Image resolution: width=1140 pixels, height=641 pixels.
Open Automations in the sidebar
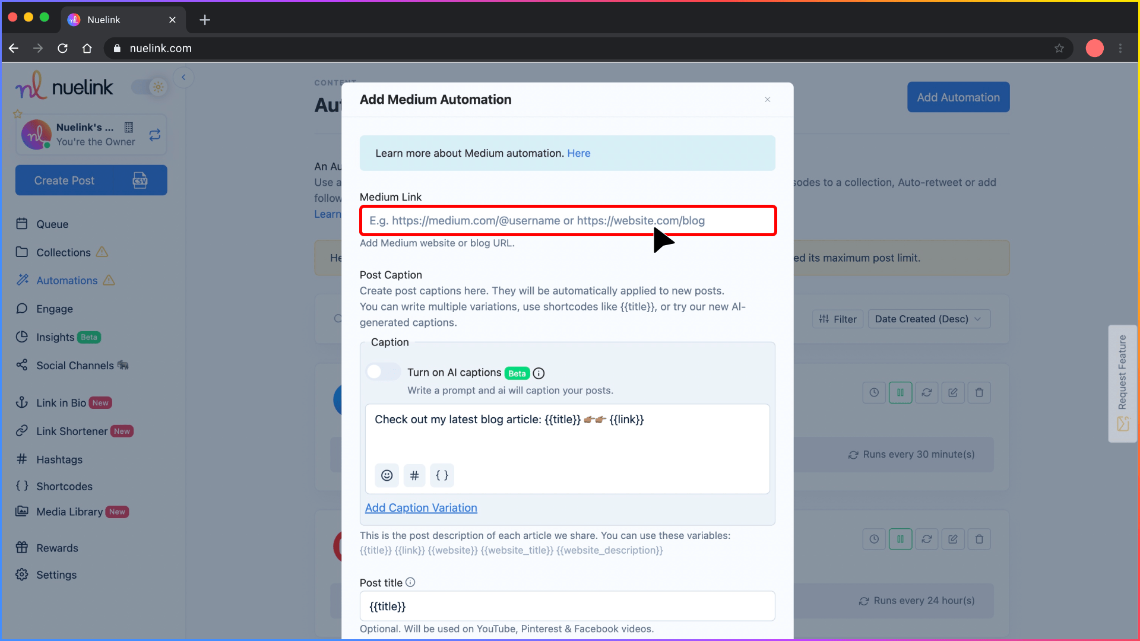[67, 281]
